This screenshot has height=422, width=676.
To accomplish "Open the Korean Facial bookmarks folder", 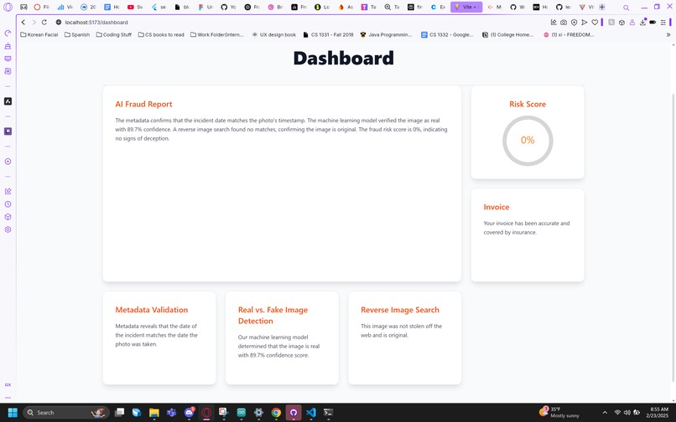I will click(x=39, y=34).
